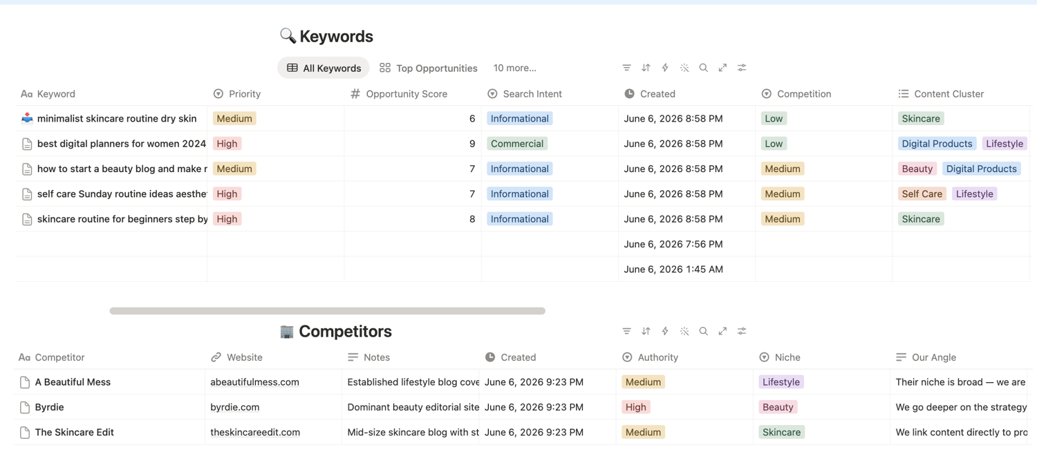Click the Self Care content cluster tag
Image resolution: width=1037 pixels, height=463 pixels.
tap(922, 194)
